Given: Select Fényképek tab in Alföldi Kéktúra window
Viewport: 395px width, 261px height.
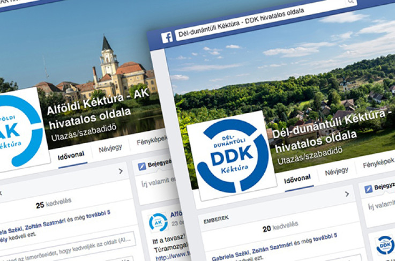Looking at the screenshot, I should pos(152,140).
